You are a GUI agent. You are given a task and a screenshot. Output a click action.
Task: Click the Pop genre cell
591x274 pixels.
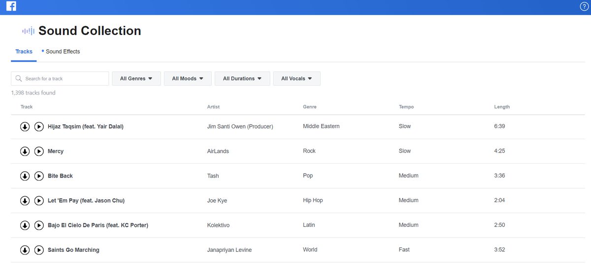tap(308, 176)
